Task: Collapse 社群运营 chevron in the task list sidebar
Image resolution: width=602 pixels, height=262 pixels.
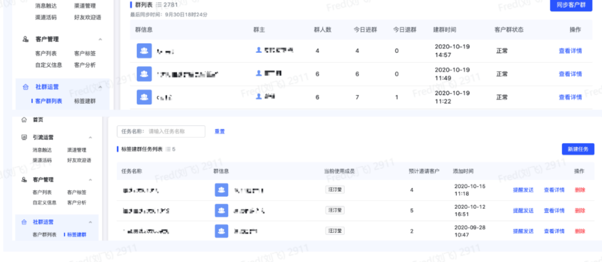Action: pos(90,222)
